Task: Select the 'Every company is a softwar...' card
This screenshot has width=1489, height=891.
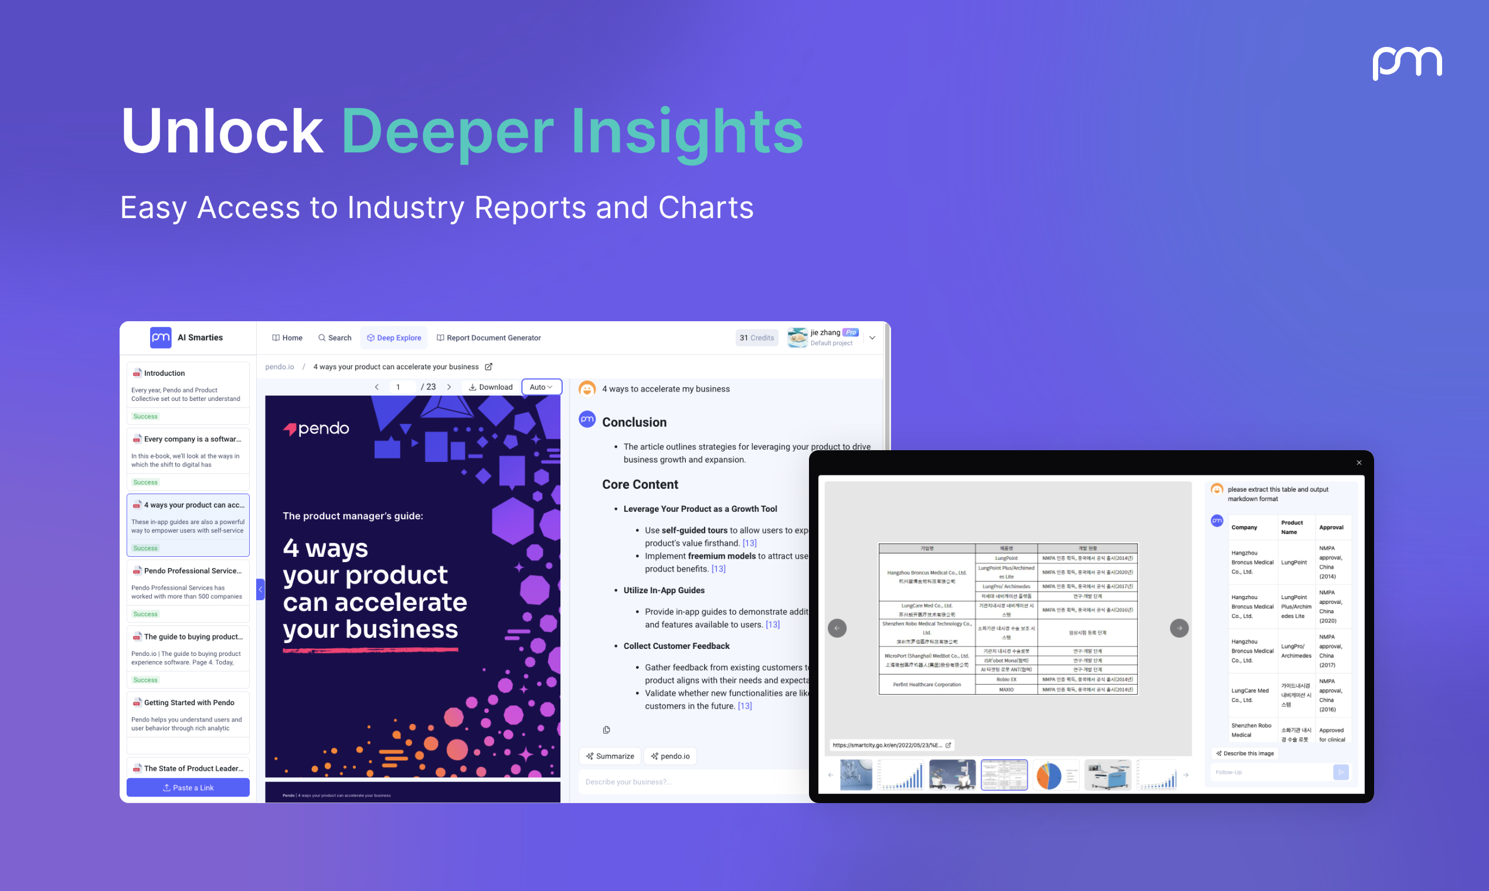Action: pyautogui.click(x=188, y=459)
